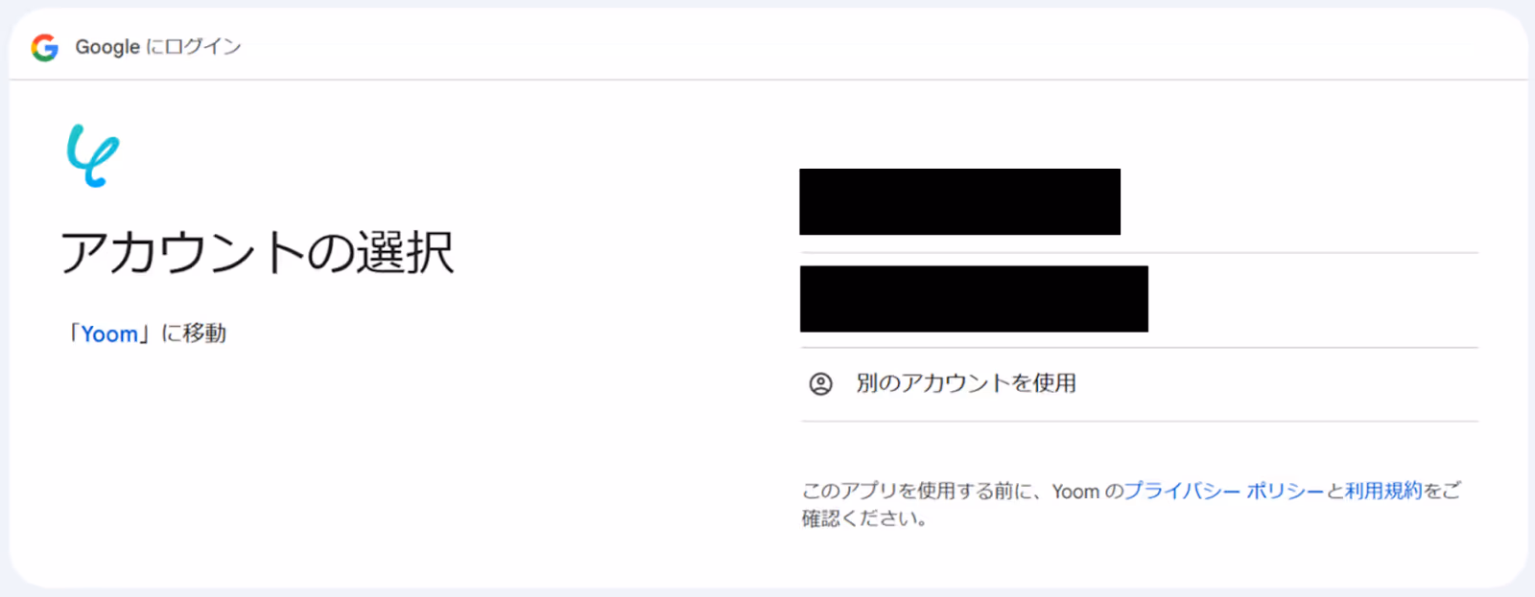Click the をご text after 利用規約

point(1442,491)
